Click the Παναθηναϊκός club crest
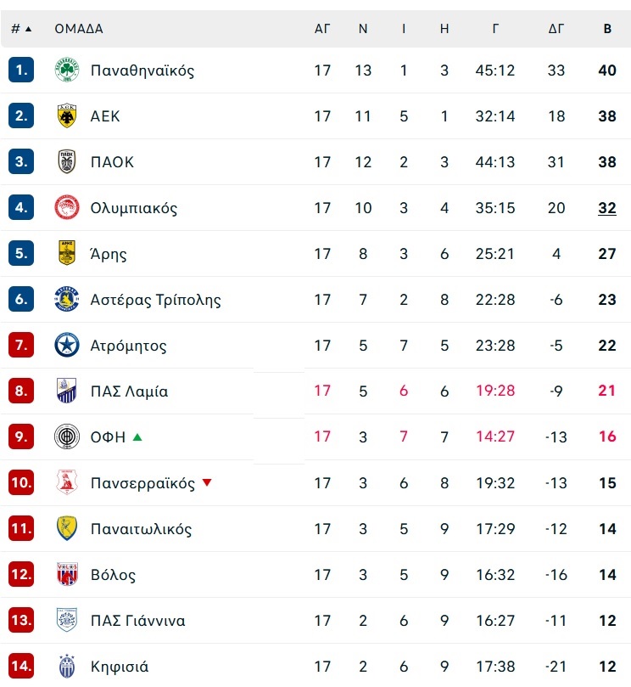The width and height of the screenshot is (631, 687). [x=66, y=70]
